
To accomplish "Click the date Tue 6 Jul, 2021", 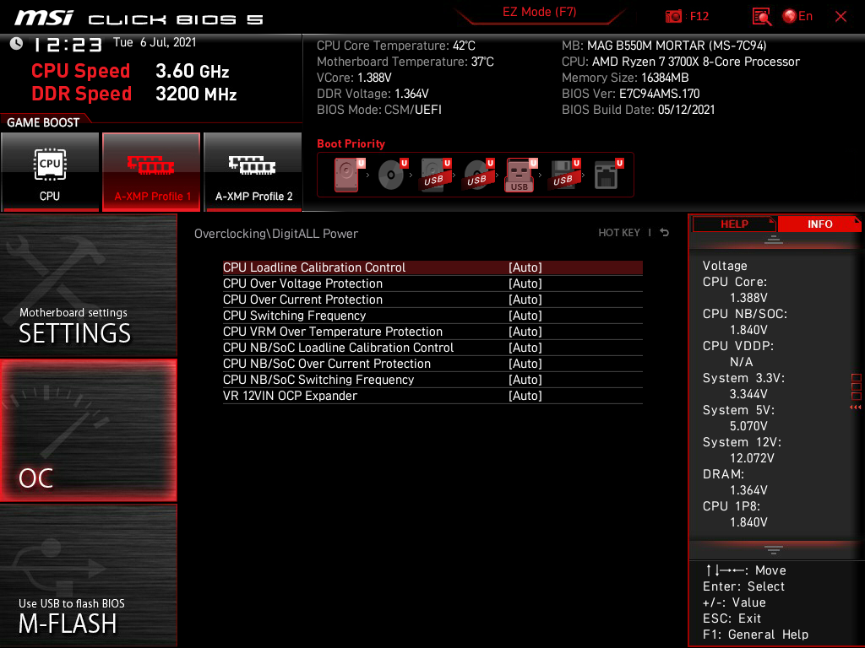I will click(155, 42).
